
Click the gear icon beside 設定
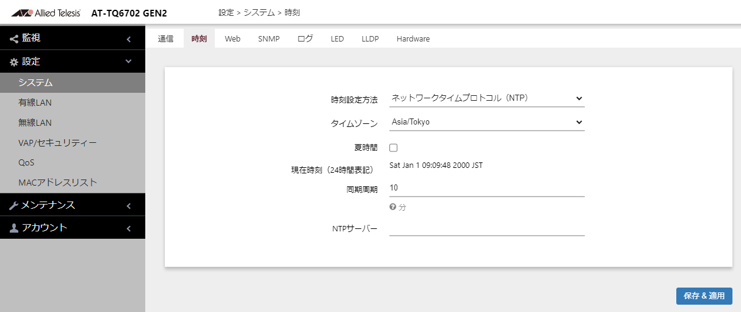[x=14, y=62]
